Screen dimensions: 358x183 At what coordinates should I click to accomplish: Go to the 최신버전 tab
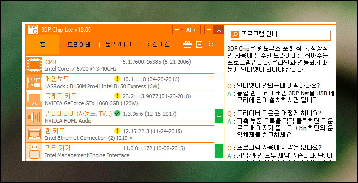click(158, 45)
